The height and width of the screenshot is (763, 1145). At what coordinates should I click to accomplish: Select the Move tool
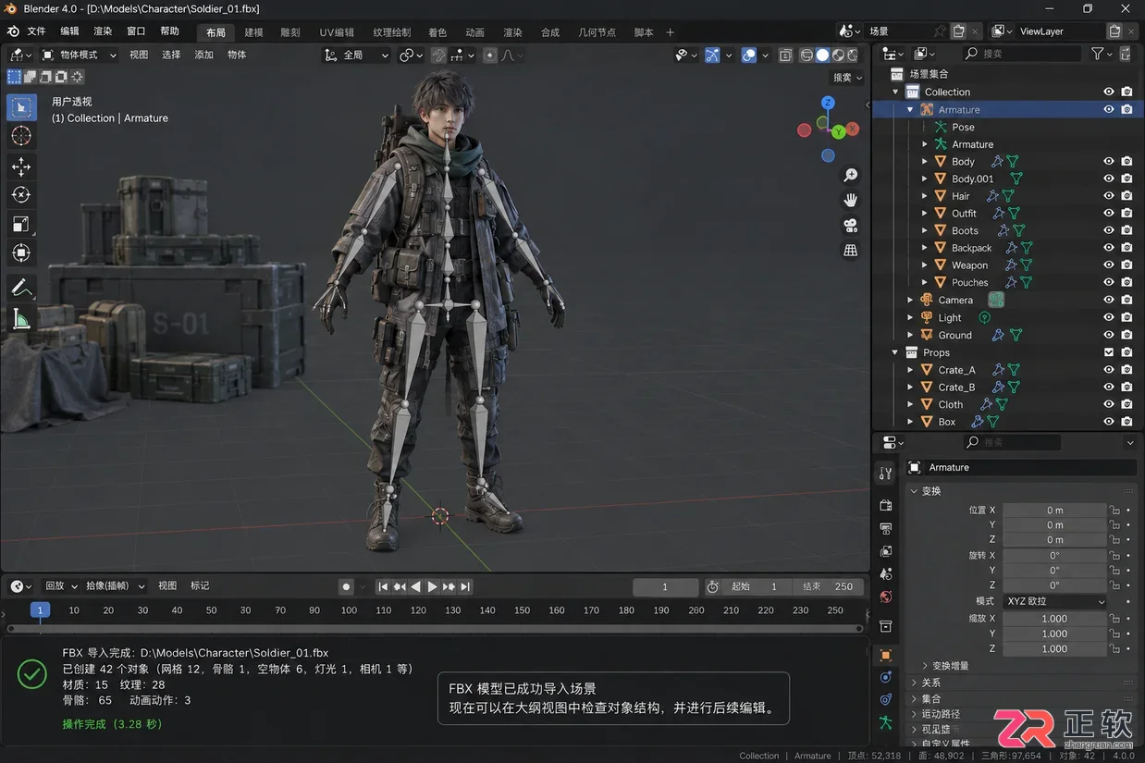21,166
